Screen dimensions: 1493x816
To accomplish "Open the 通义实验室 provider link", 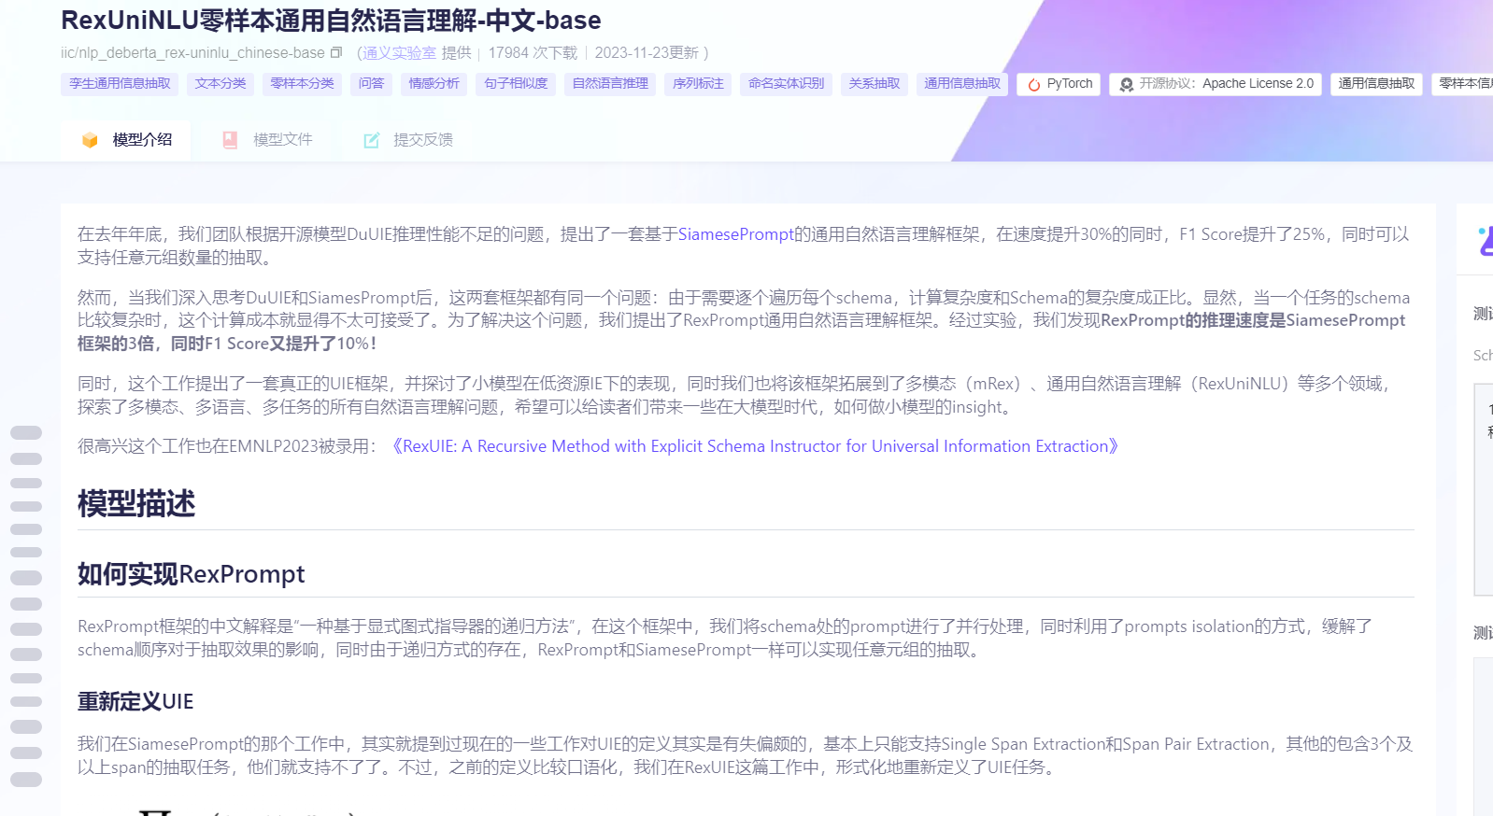I will point(399,53).
